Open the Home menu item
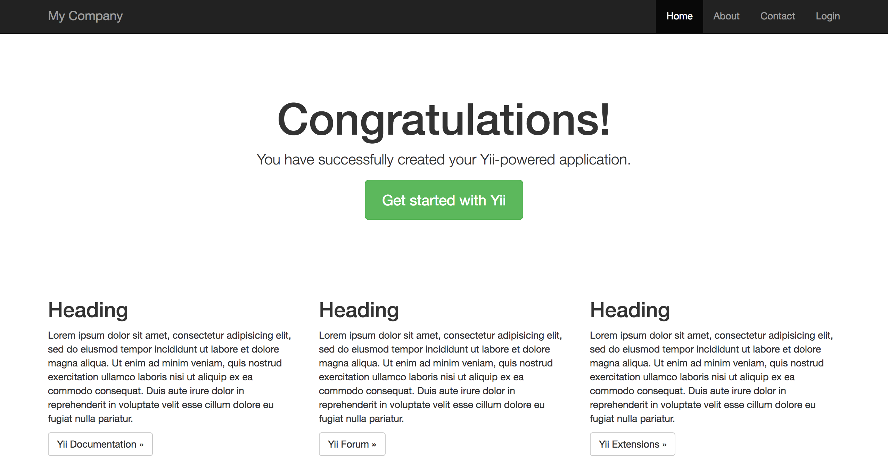 click(x=679, y=16)
